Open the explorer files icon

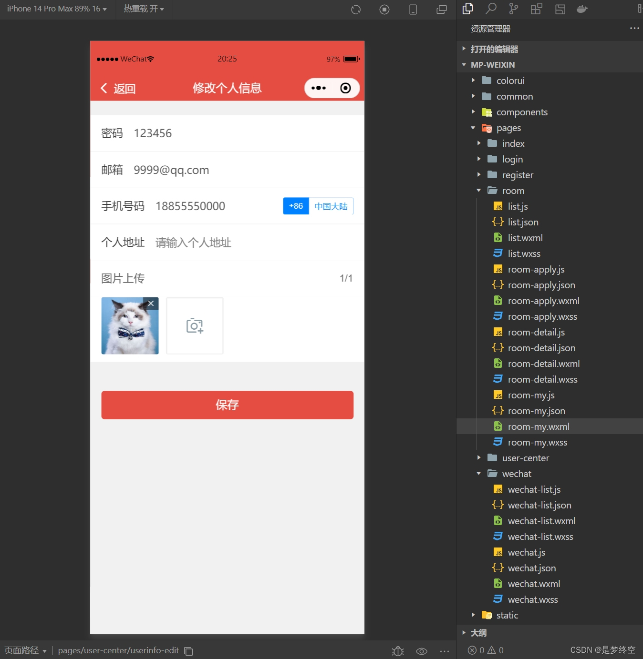click(468, 9)
